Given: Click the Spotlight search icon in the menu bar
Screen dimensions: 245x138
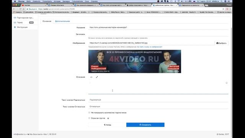Looking at the screenshot, I should [222, 1].
